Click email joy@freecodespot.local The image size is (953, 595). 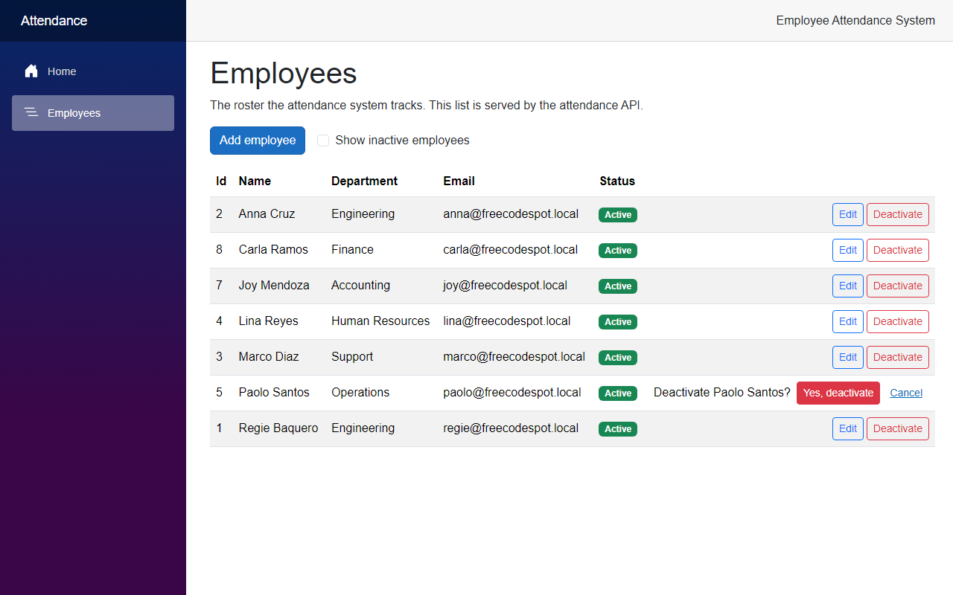point(505,285)
